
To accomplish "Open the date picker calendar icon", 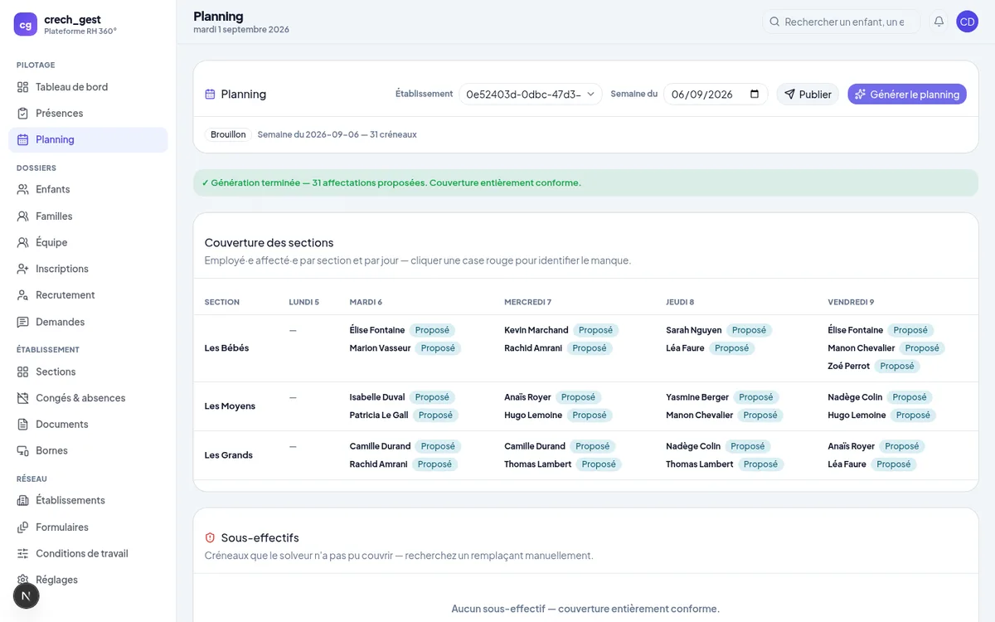I will (x=755, y=95).
